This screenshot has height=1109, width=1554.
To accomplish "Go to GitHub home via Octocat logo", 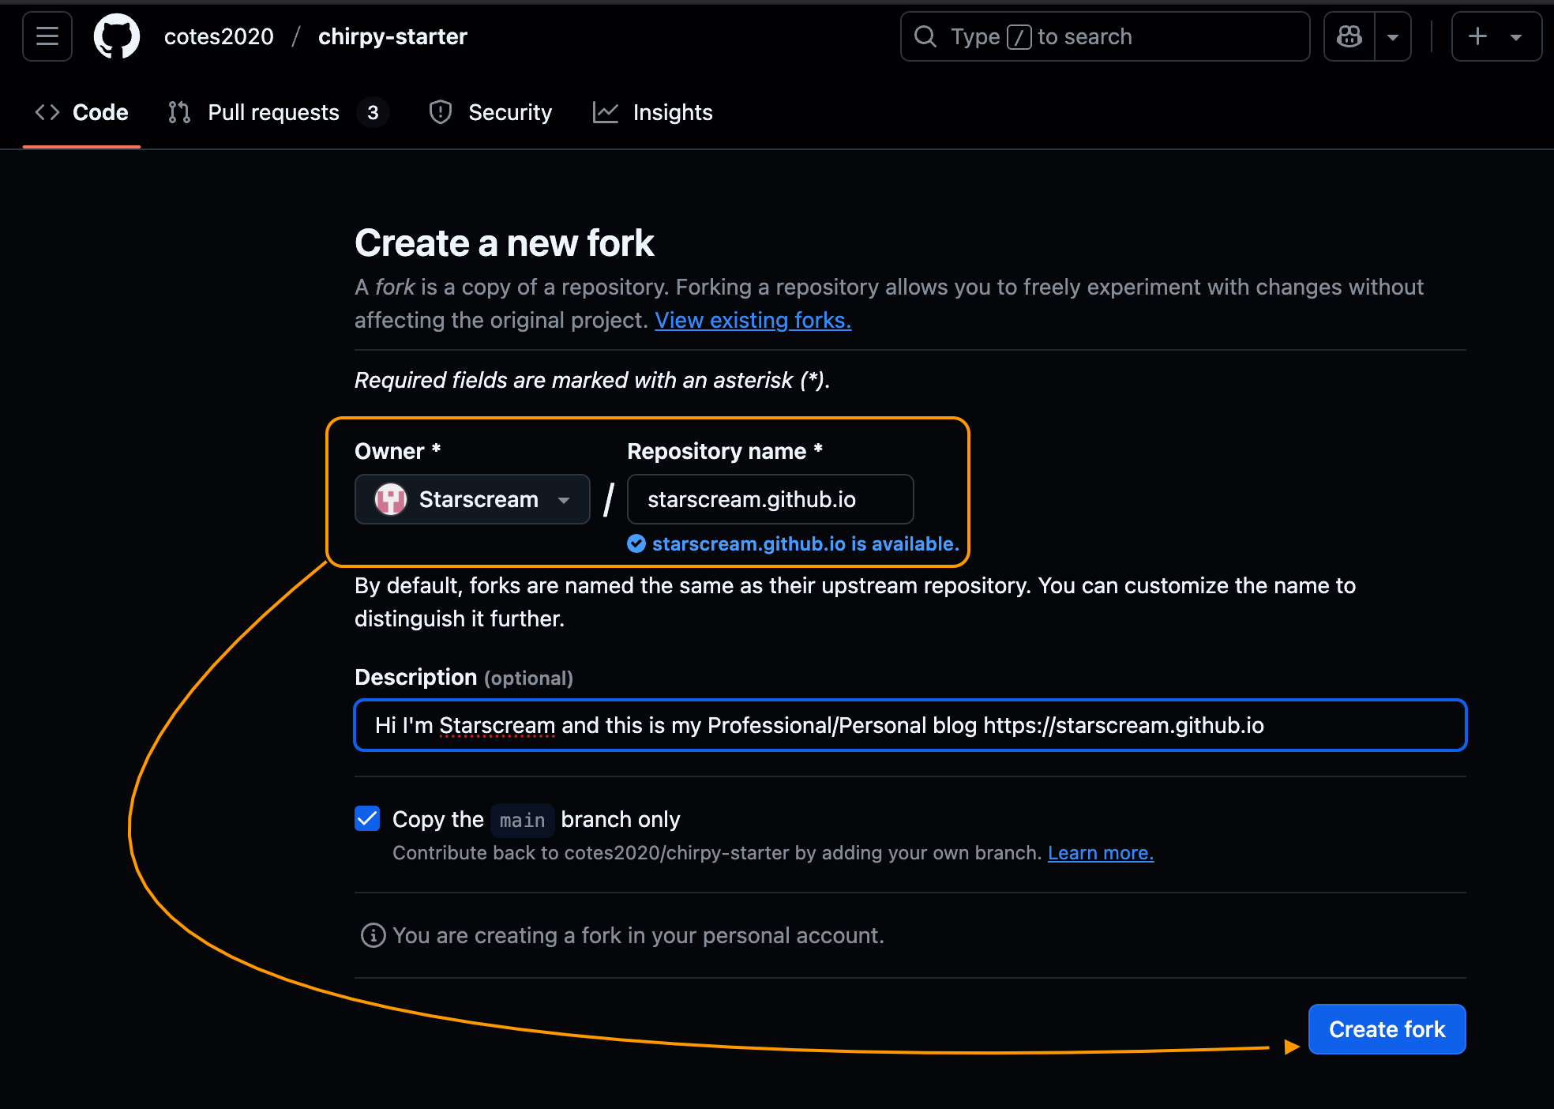I will [117, 36].
